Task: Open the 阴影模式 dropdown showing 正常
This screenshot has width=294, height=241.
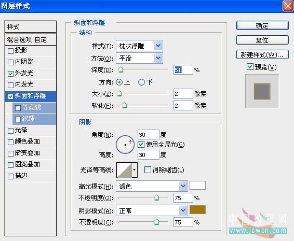Action: coord(152,210)
